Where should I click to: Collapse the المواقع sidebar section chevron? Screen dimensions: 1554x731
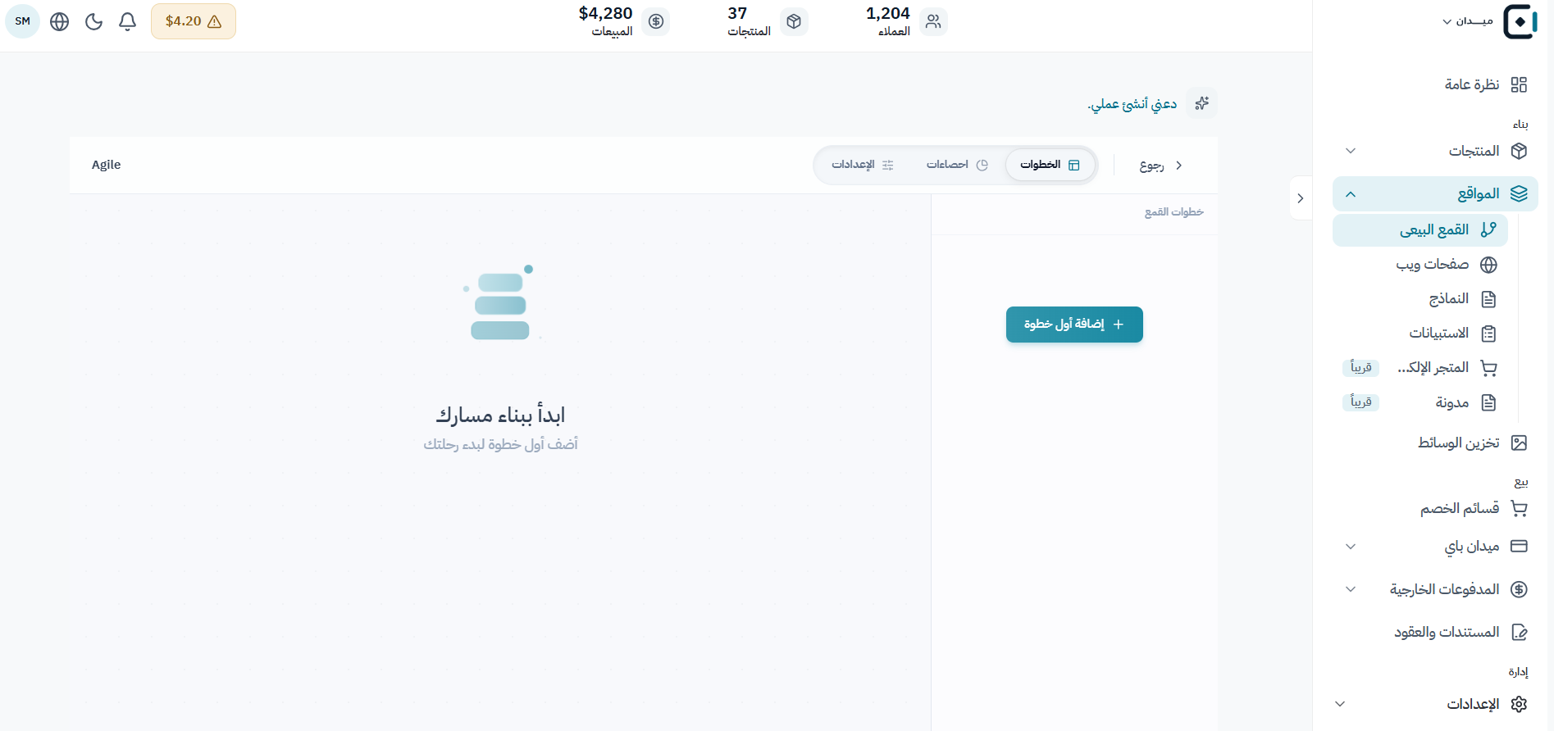[1351, 194]
